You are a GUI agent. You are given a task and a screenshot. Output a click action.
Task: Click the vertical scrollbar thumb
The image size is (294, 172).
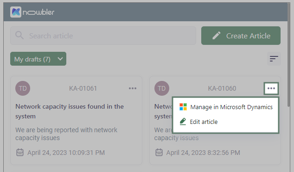(289, 55)
